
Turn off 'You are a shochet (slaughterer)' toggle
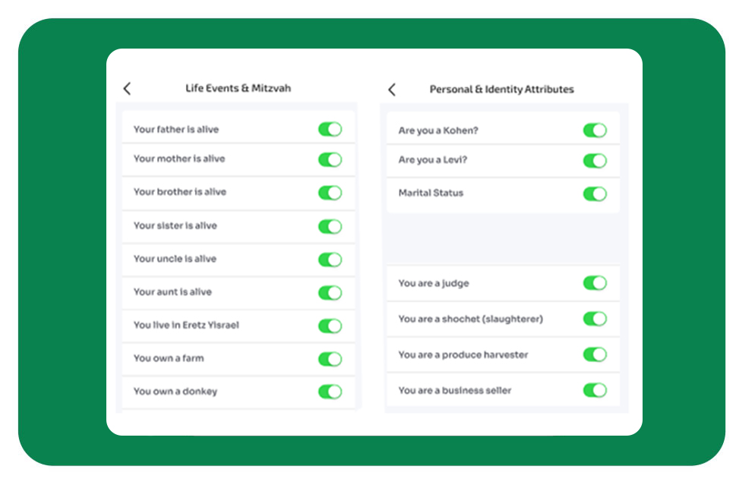pos(595,319)
